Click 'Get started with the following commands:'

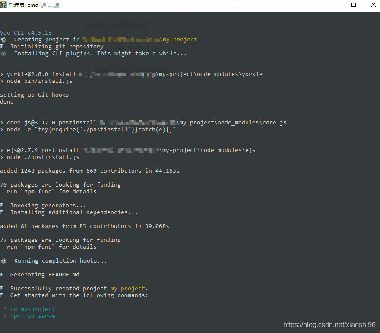point(79,295)
